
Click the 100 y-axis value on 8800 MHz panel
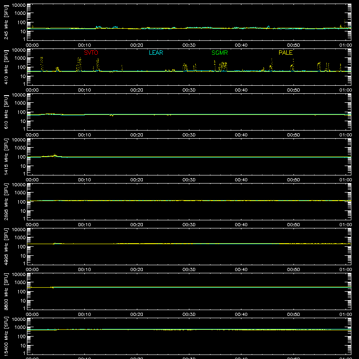coord(22,291)
